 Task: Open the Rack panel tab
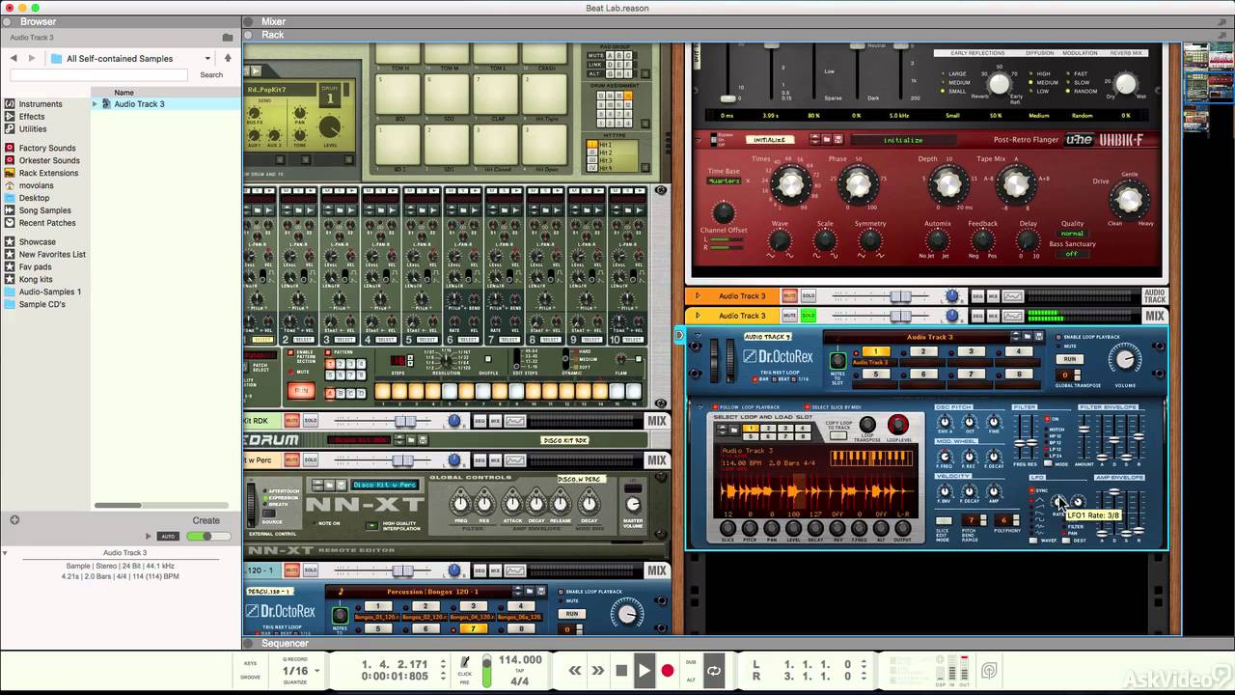coord(272,35)
